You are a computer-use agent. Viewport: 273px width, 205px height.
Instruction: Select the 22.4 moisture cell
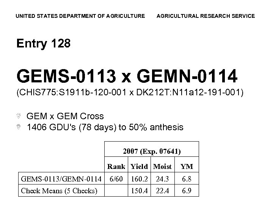163,190
